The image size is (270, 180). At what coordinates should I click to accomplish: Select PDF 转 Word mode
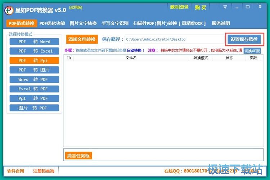(x=34, y=42)
